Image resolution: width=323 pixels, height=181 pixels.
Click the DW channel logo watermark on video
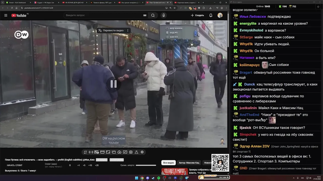pos(21,34)
